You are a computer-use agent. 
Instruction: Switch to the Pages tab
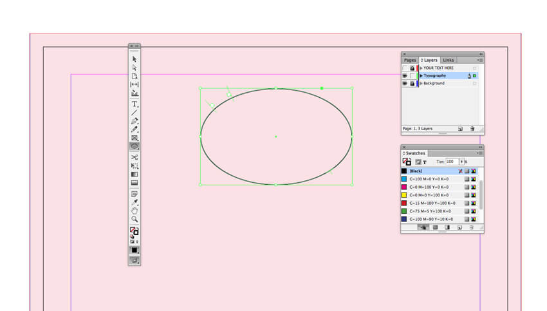(410, 60)
